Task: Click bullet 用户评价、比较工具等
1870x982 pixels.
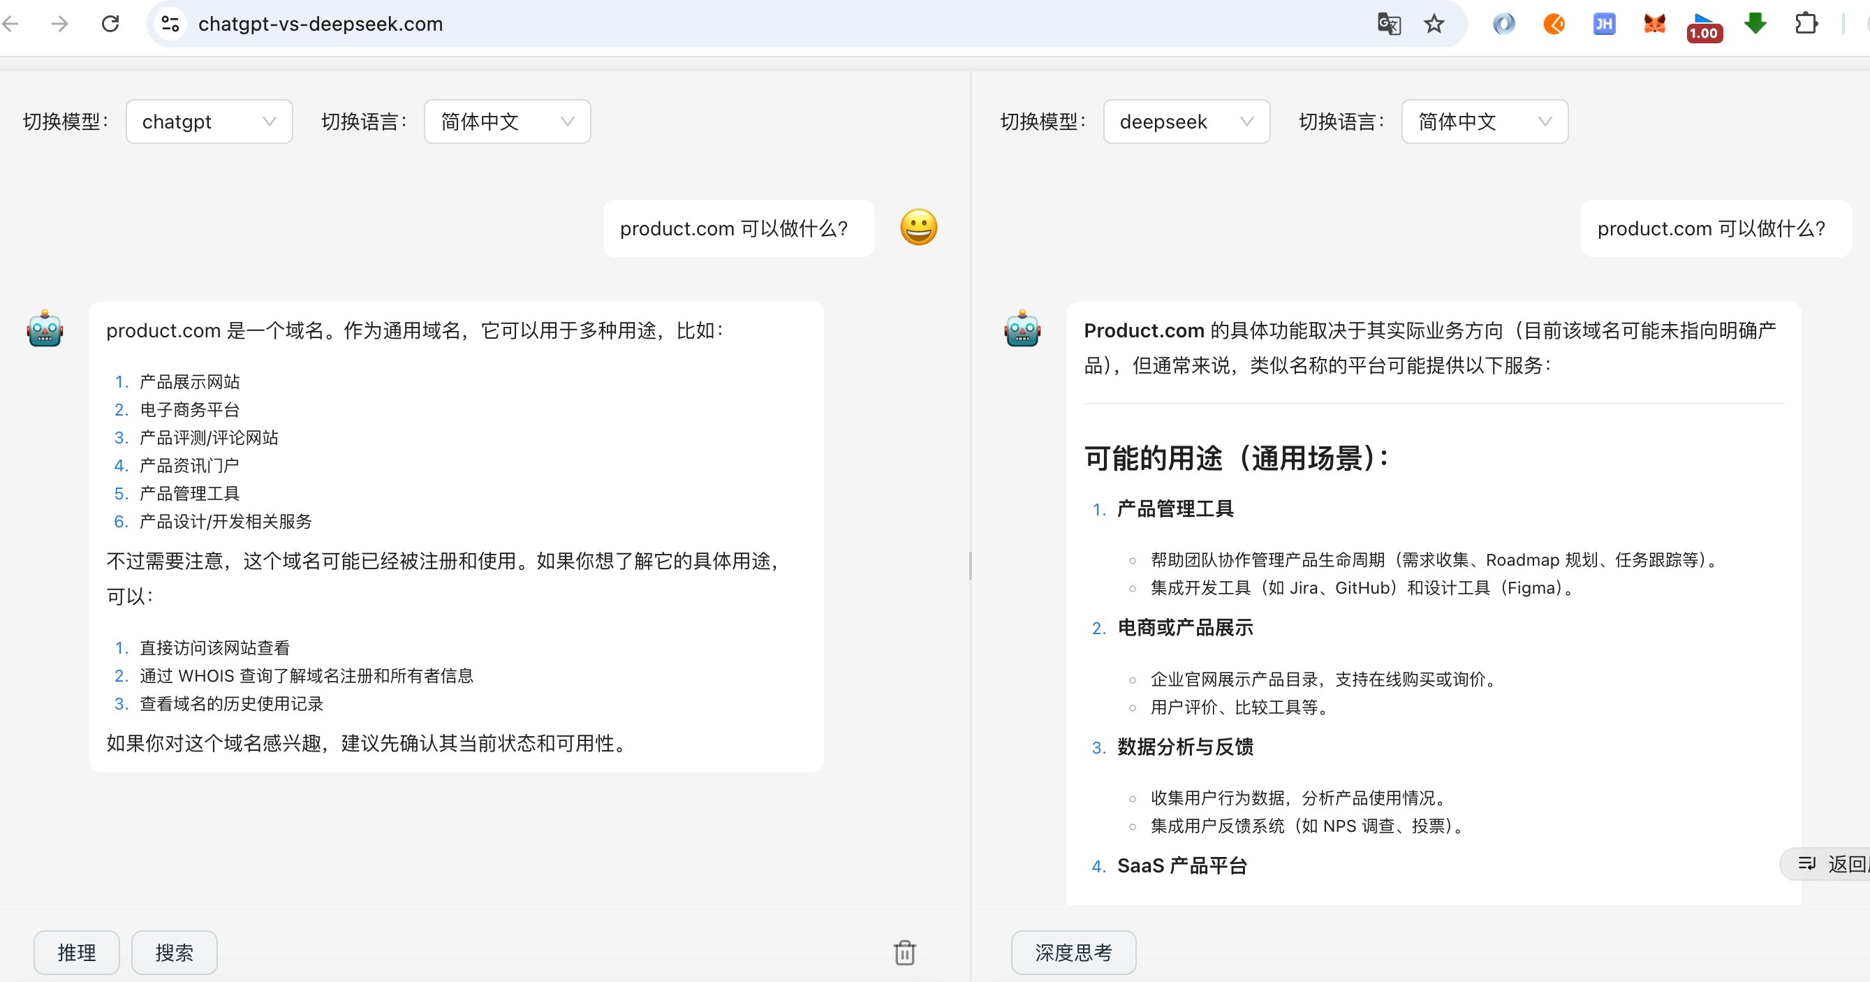Action: [x=1241, y=707]
